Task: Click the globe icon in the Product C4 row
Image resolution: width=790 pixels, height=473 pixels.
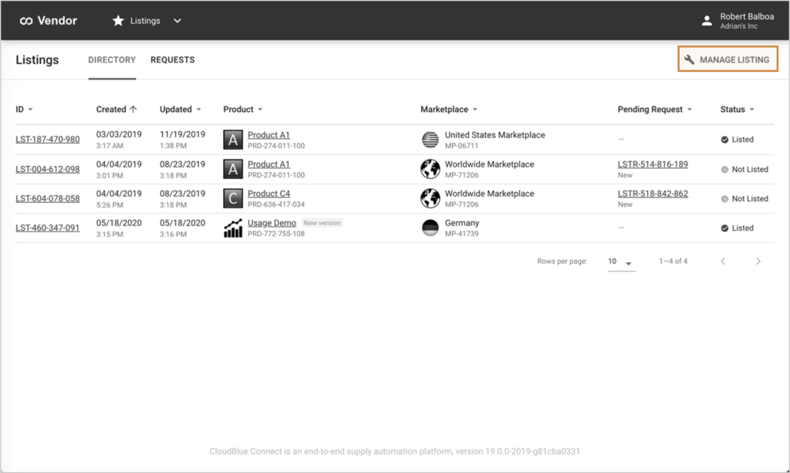Action: pos(430,198)
